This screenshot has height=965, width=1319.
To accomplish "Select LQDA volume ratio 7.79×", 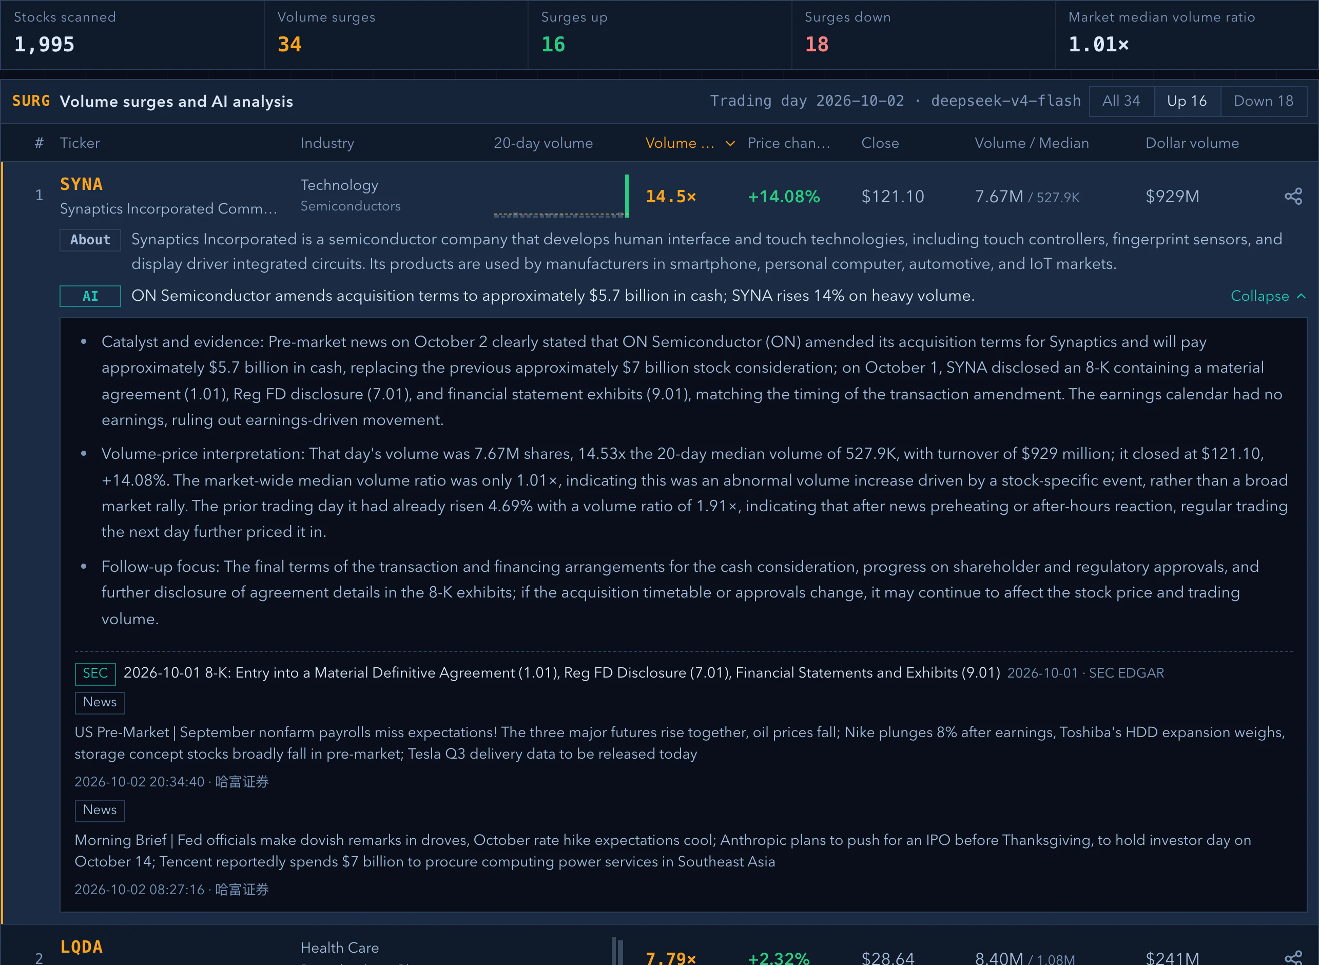I will [671, 958].
